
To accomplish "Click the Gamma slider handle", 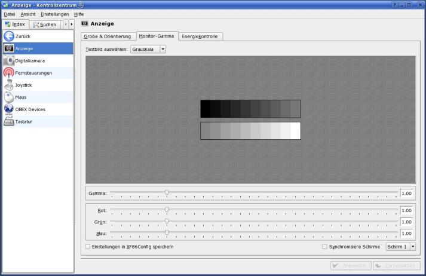I will click(x=167, y=192).
